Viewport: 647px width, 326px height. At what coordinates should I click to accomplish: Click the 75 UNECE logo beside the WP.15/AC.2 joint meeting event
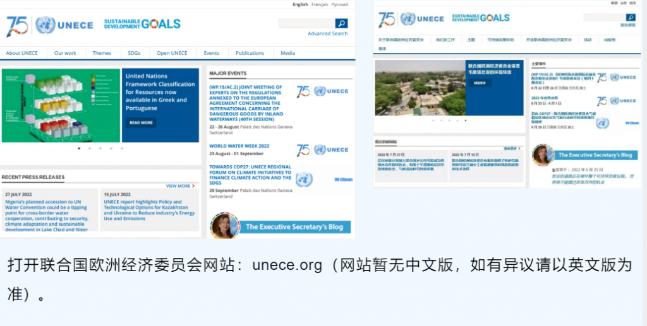click(322, 91)
